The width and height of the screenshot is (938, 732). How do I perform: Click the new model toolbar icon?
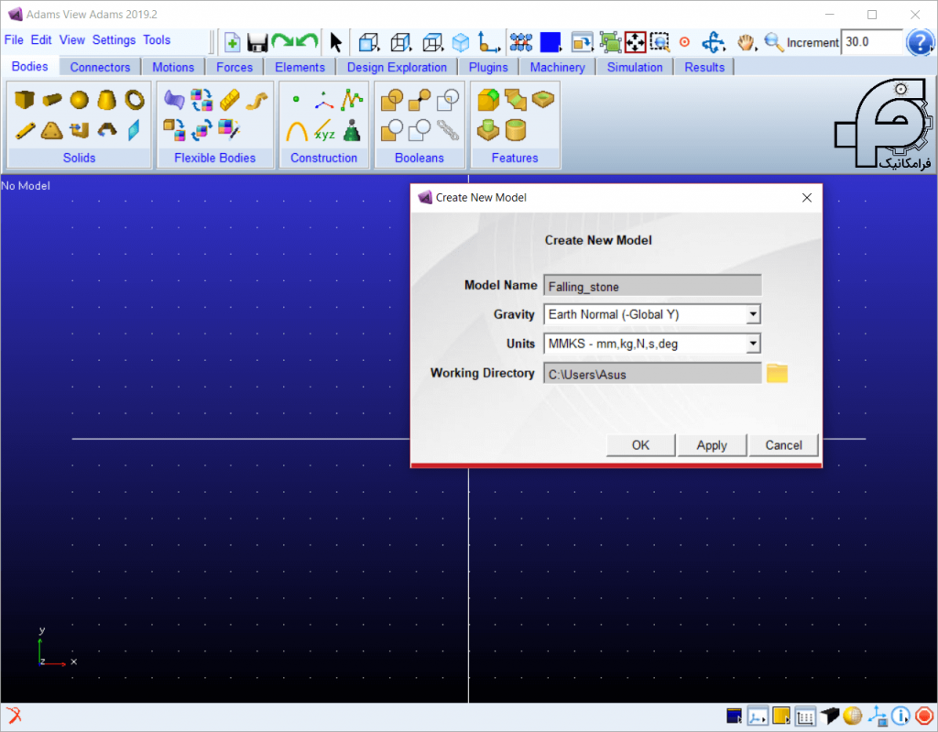[232, 42]
